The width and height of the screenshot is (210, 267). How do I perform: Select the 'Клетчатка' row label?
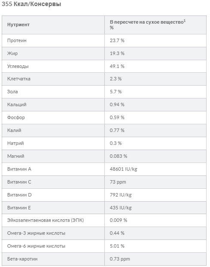tap(19, 79)
